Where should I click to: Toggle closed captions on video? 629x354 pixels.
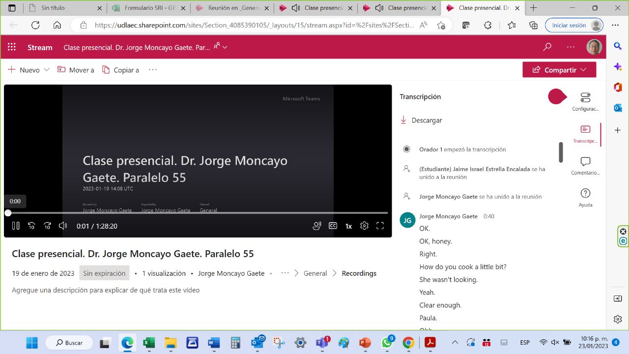tap(333, 226)
